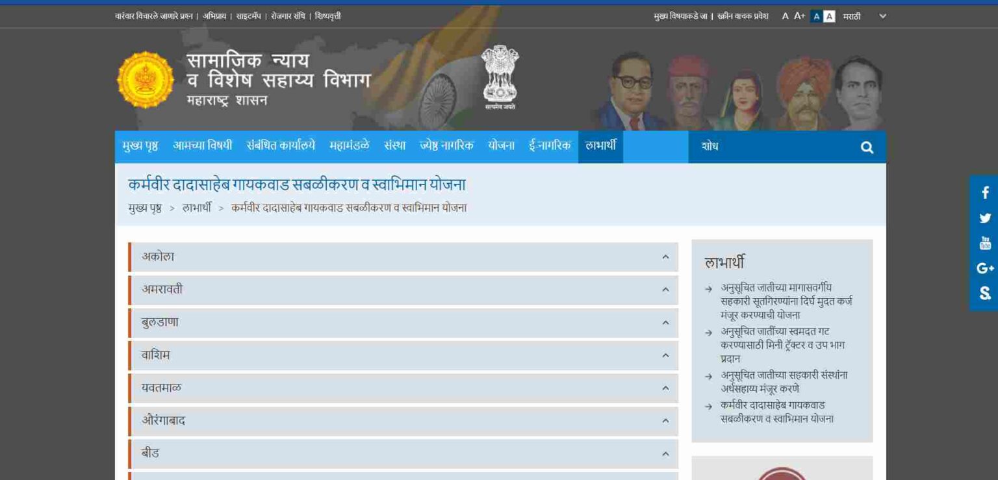Set normal font size with A
Screen dimensions: 998x480
[785, 16]
